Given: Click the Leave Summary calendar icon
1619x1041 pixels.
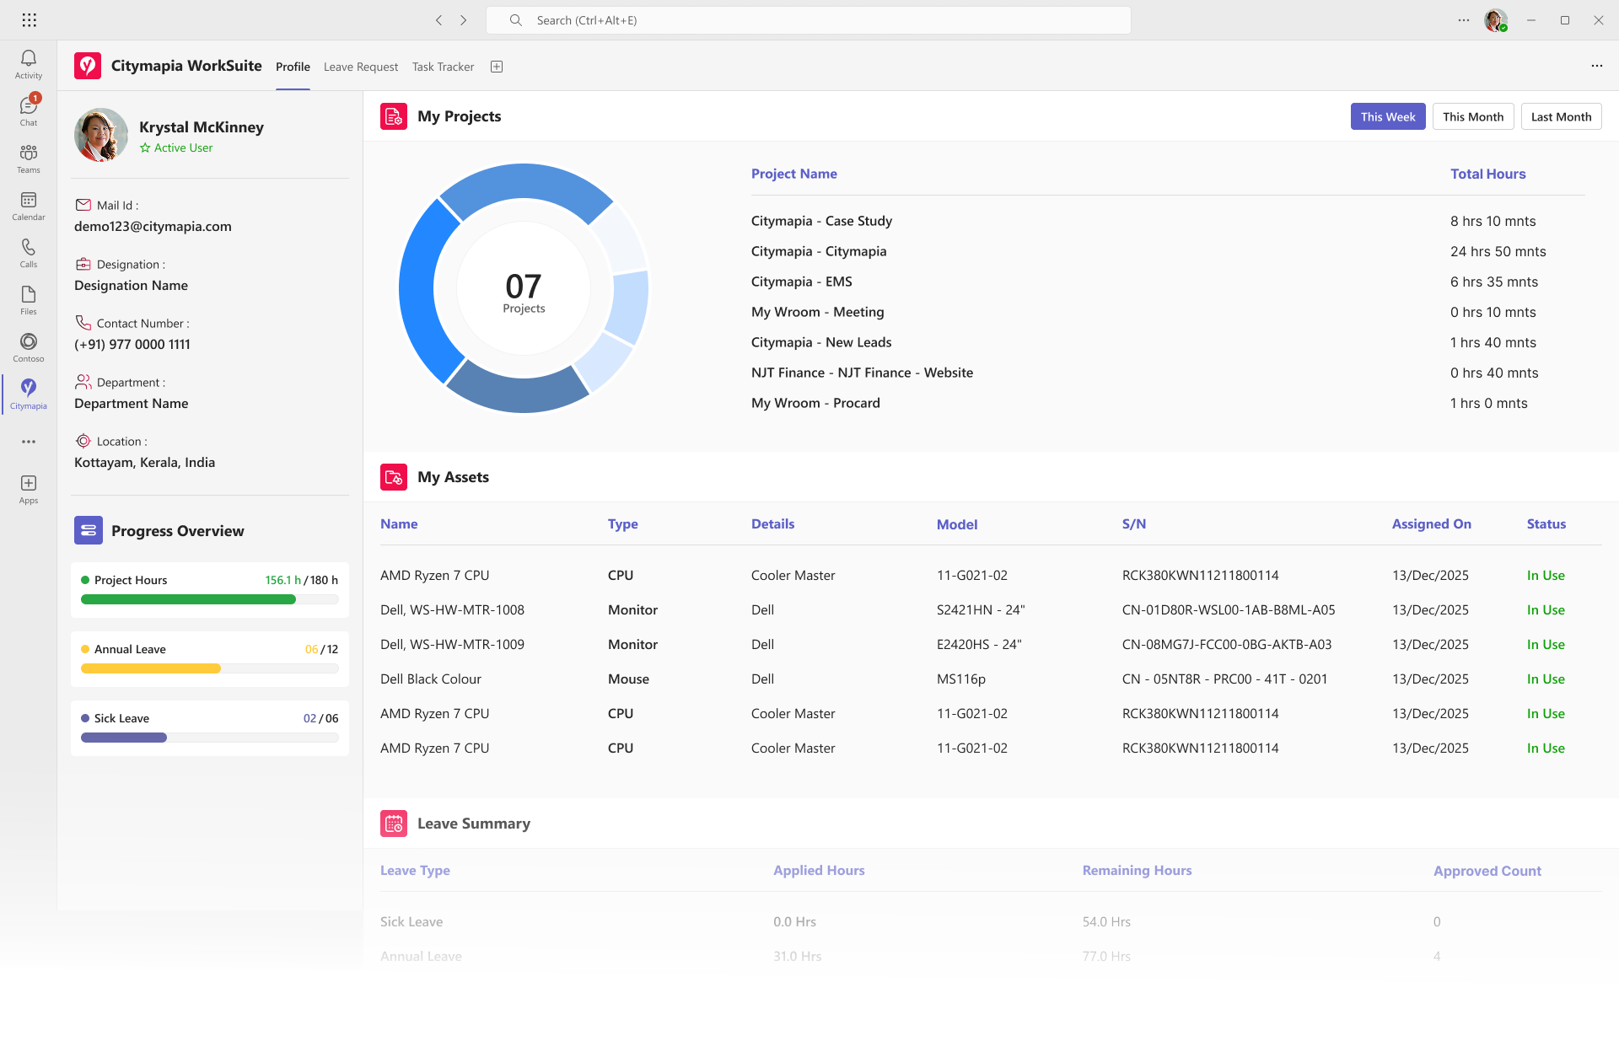Looking at the screenshot, I should click(x=394, y=824).
